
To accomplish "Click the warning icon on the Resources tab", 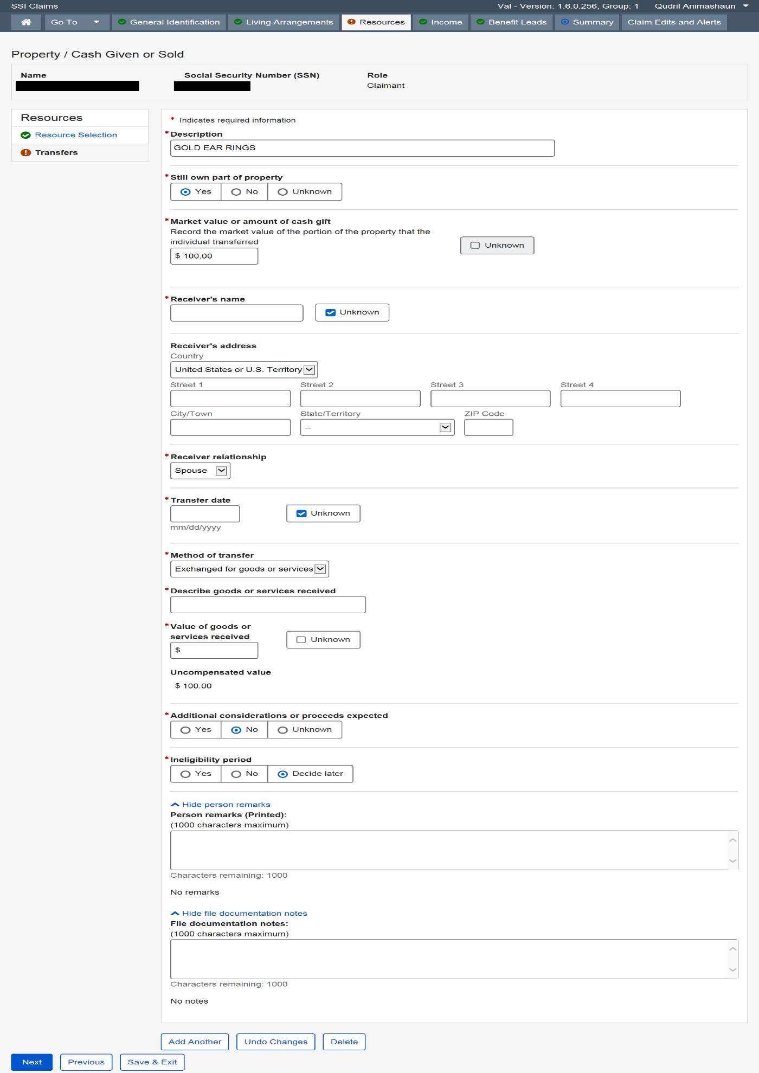I will (x=351, y=22).
